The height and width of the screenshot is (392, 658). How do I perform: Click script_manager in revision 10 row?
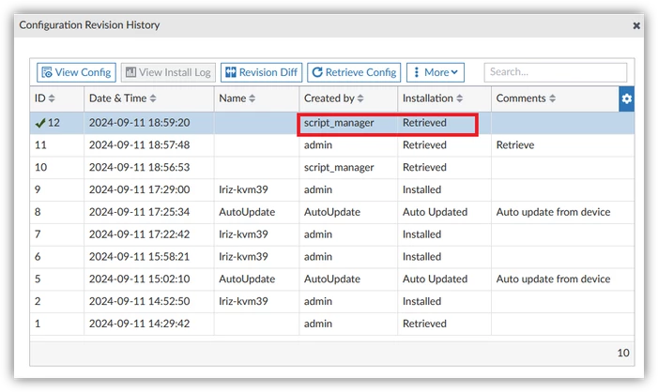339,167
